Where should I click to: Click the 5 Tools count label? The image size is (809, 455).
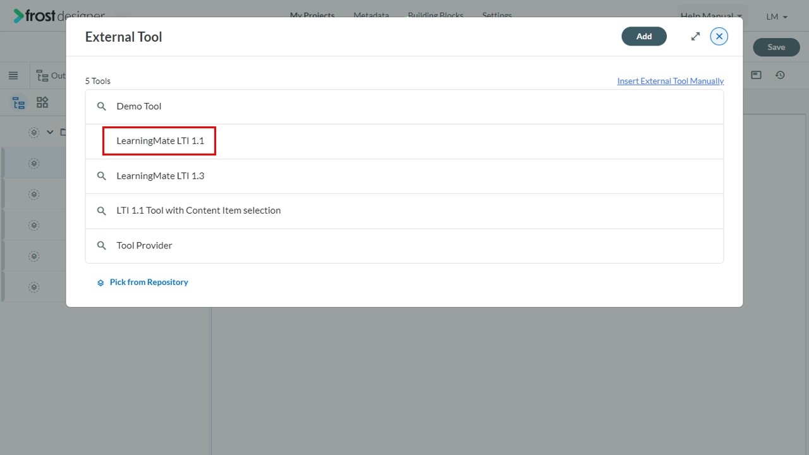[x=98, y=81]
